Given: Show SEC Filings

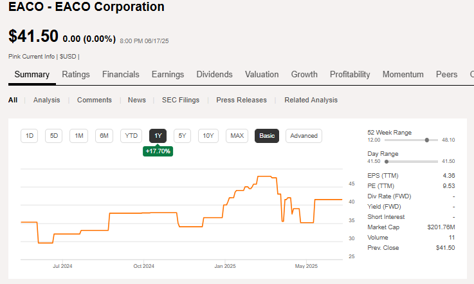Looking at the screenshot, I should tap(181, 100).
